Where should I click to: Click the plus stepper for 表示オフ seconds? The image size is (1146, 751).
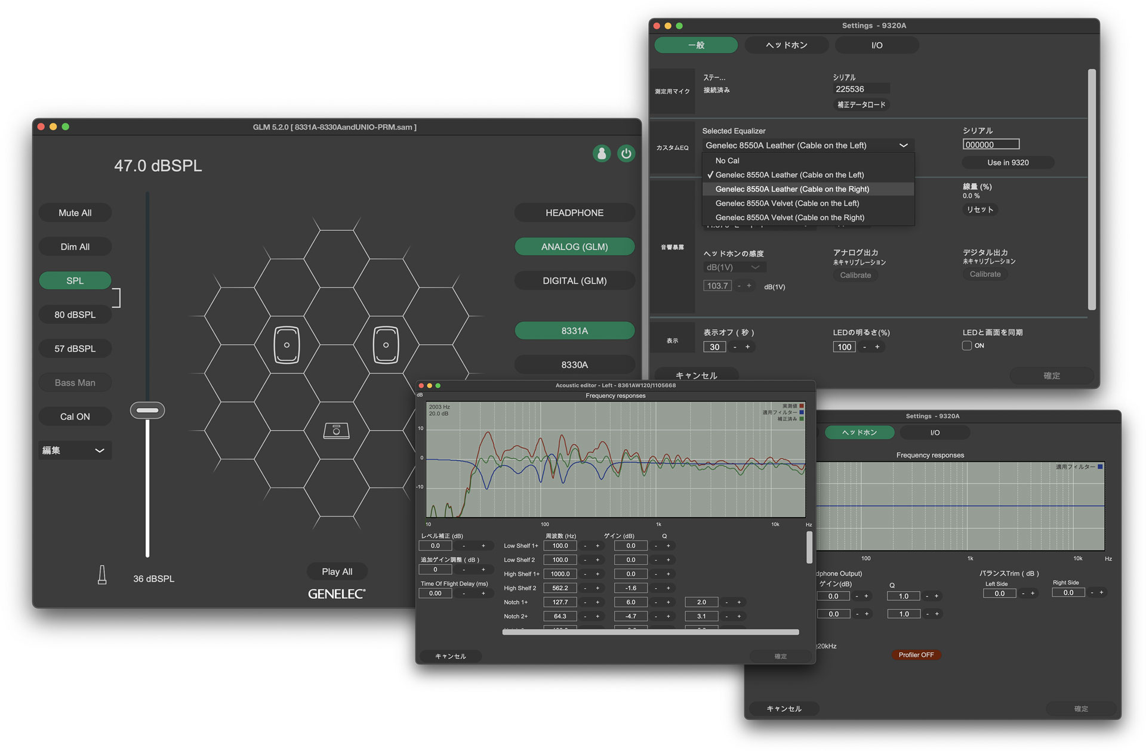tap(747, 347)
